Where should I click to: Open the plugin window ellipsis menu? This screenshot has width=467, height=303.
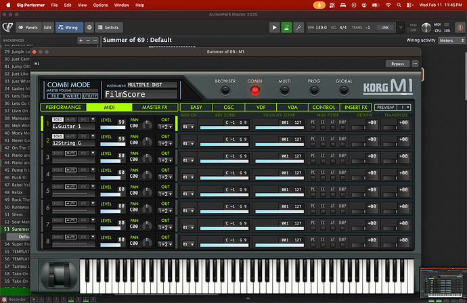pyautogui.click(x=415, y=64)
